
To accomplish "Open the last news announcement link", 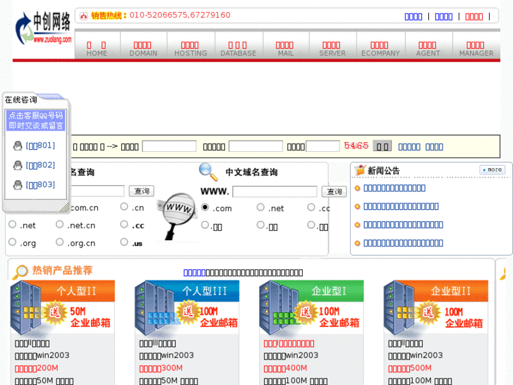I will tap(404, 243).
